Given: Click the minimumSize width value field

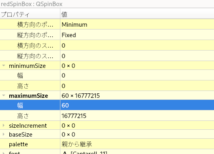Looking at the screenshot, I should pos(137,75).
